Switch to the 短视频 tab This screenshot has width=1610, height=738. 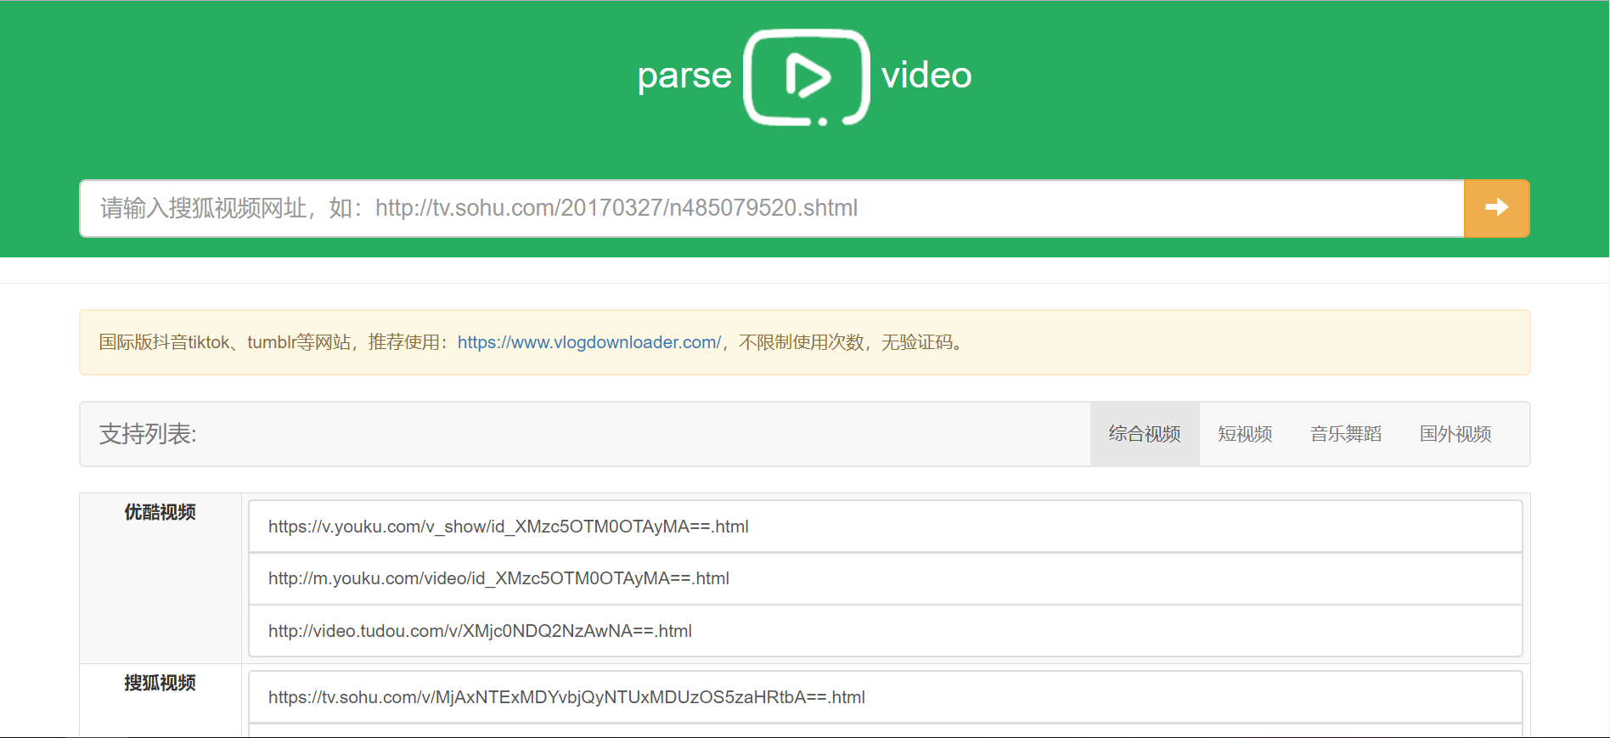click(x=1245, y=434)
